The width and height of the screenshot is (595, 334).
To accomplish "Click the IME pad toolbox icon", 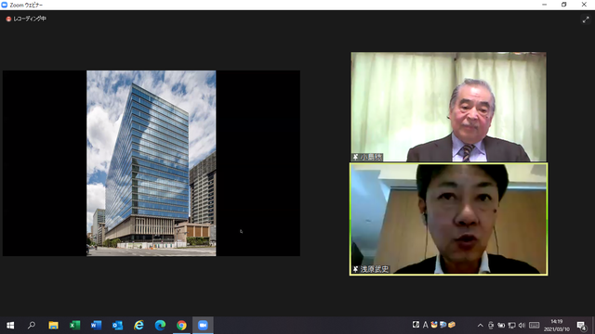I will (x=434, y=325).
